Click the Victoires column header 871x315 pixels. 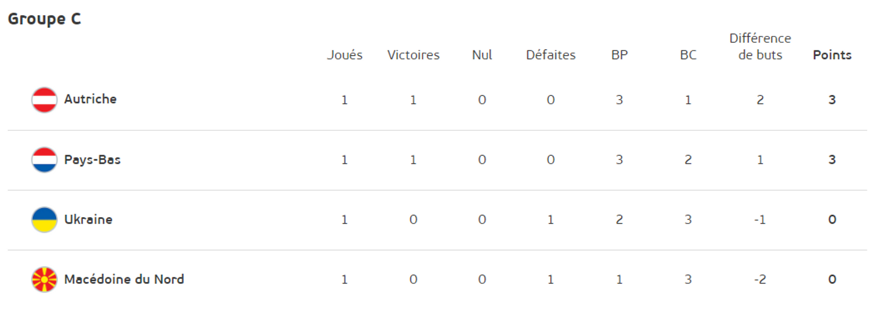[413, 55]
